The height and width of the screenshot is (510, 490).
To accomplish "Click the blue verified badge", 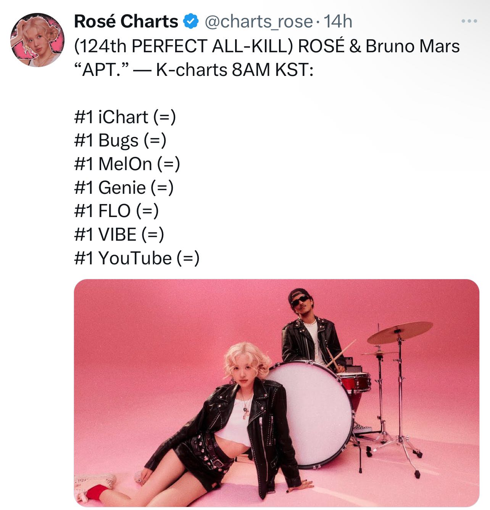I will point(191,21).
